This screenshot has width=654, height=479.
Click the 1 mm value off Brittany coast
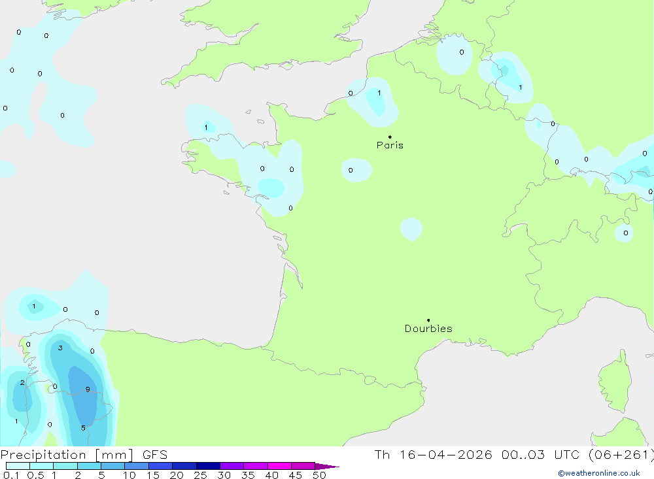click(206, 127)
